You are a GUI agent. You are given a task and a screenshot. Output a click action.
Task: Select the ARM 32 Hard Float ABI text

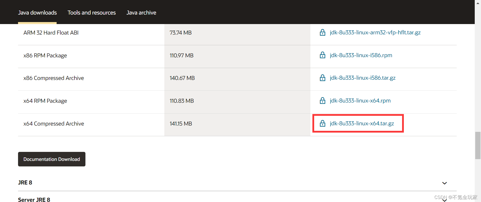point(51,33)
